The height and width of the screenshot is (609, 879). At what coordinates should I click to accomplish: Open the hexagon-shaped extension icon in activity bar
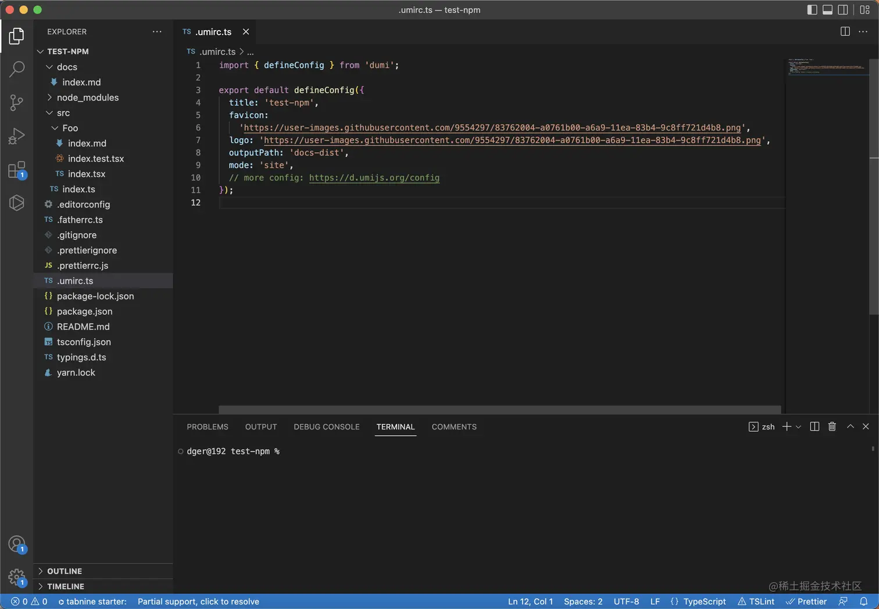pos(17,203)
